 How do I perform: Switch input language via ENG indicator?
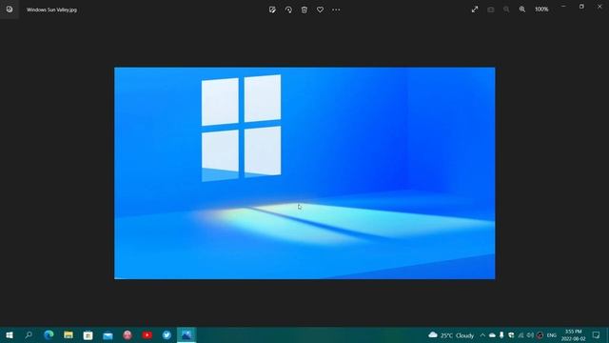[552, 335]
